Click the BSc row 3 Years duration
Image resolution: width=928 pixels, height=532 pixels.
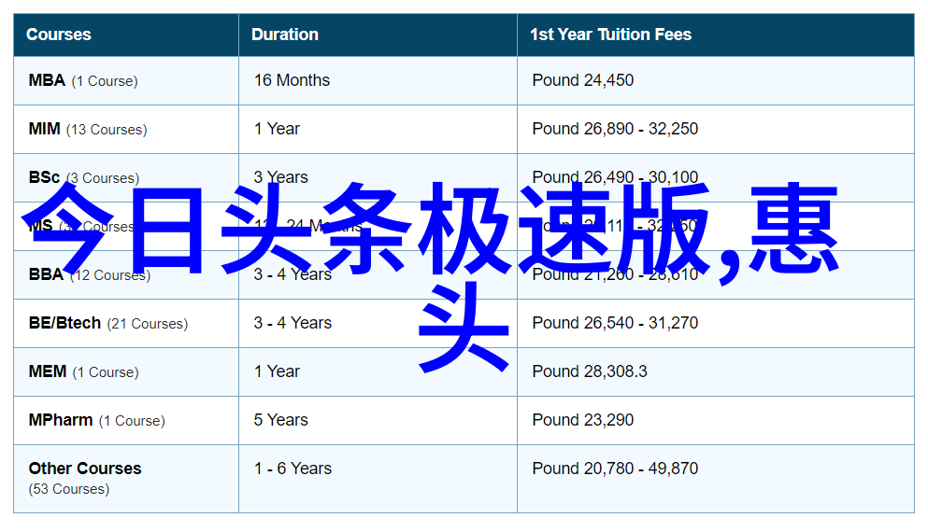pos(281,177)
